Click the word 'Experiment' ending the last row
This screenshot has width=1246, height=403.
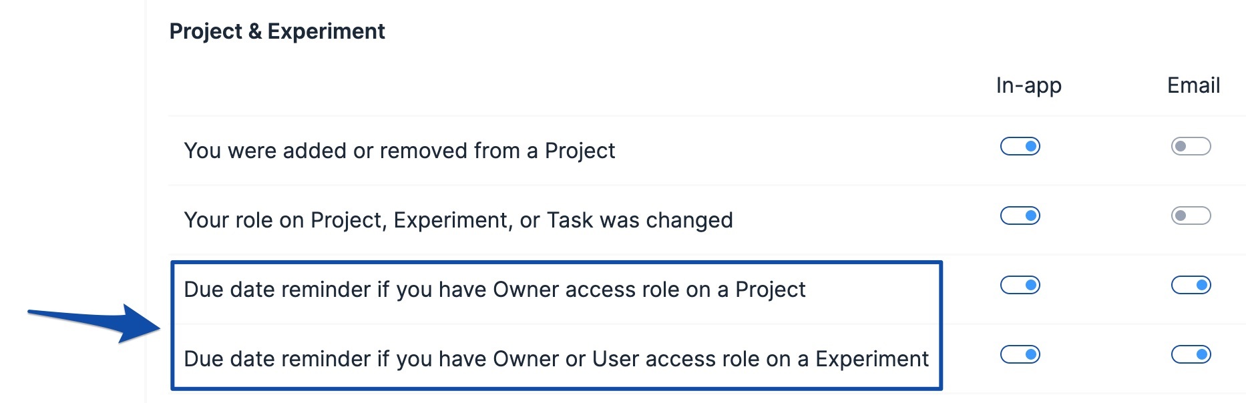(871, 359)
